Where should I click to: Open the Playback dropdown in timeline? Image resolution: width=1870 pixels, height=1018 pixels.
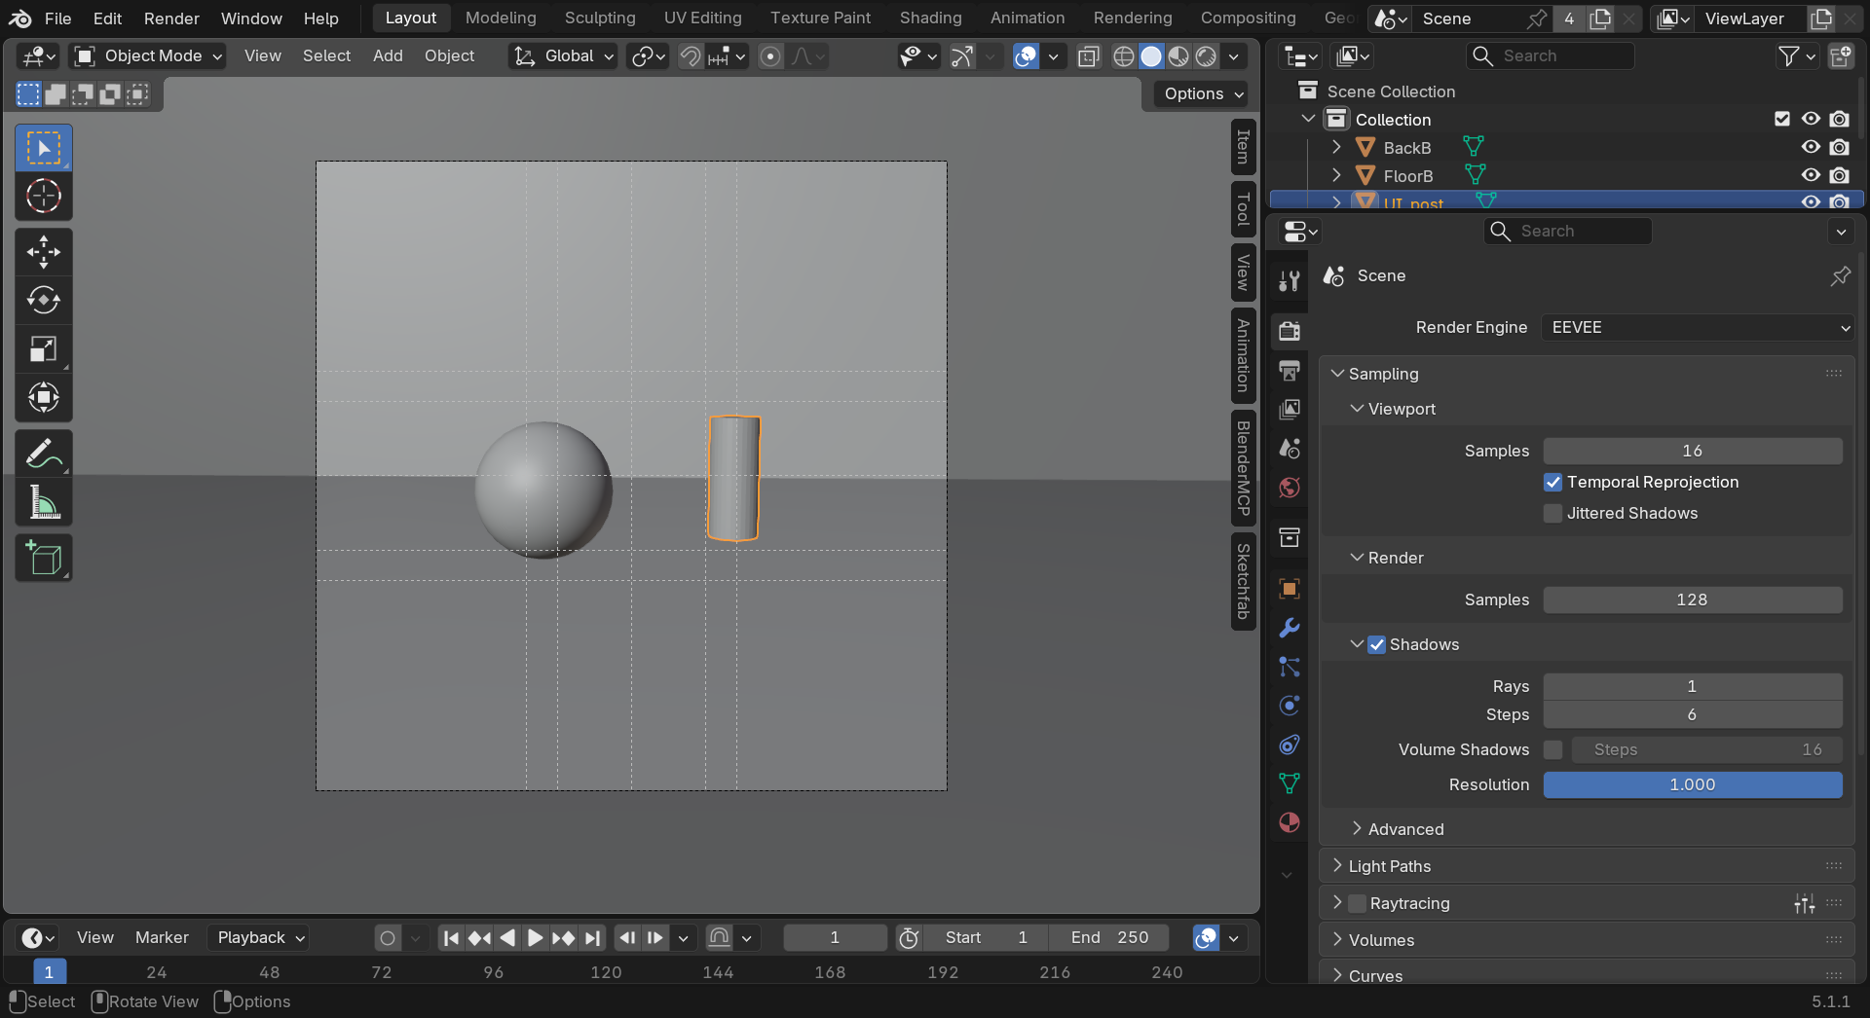[x=258, y=937]
